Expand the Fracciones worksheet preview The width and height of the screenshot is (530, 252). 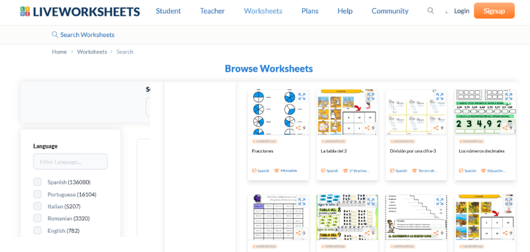(302, 97)
